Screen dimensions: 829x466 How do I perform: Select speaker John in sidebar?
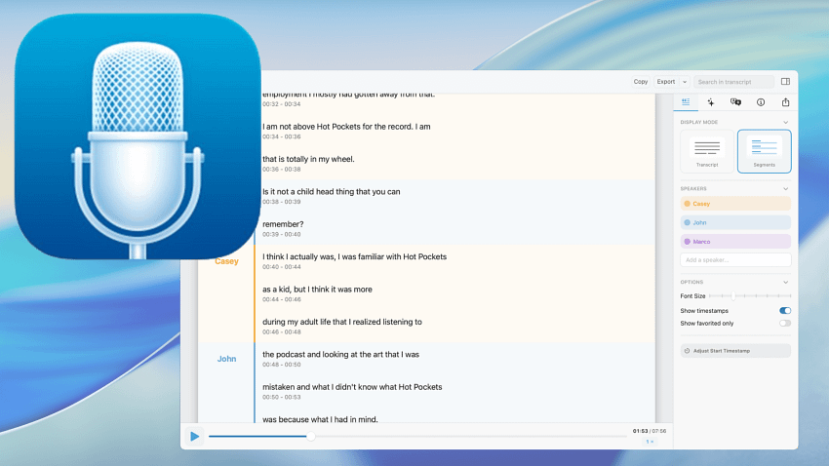click(735, 222)
